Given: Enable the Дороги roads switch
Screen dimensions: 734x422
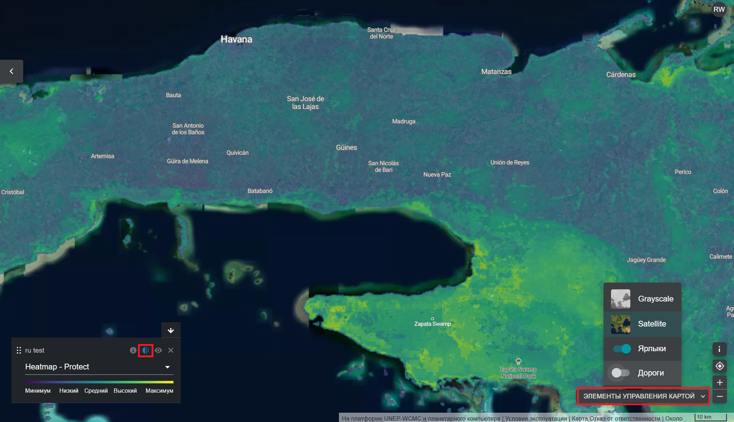Looking at the screenshot, I should (620, 373).
